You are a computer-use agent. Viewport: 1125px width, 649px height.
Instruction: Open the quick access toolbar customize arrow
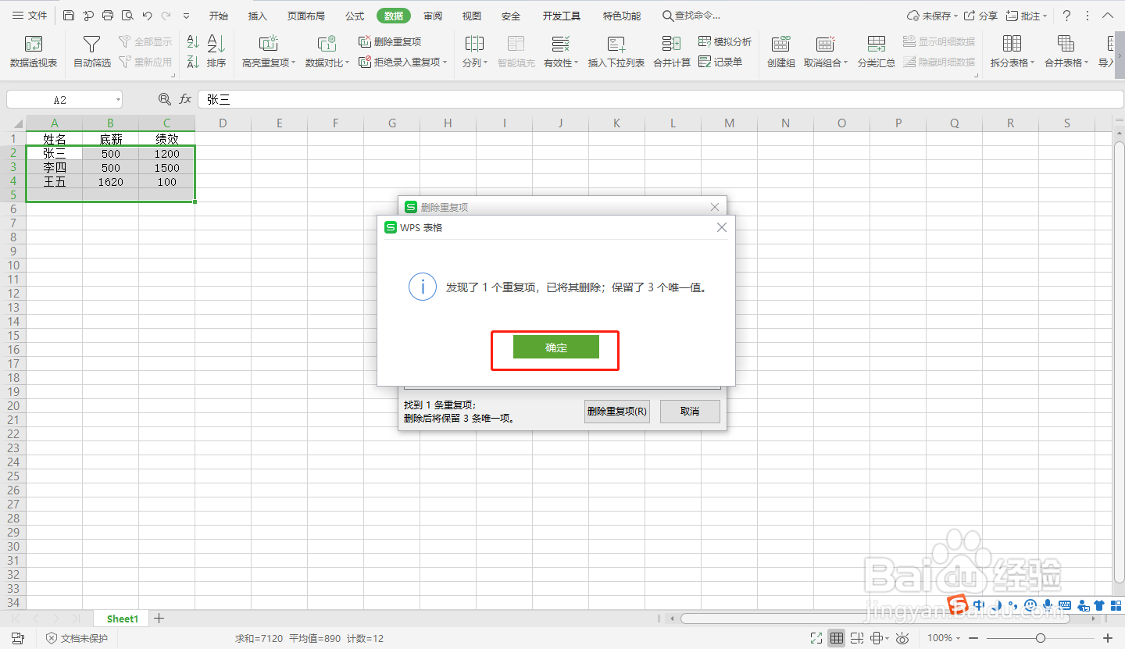click(186, 16)
